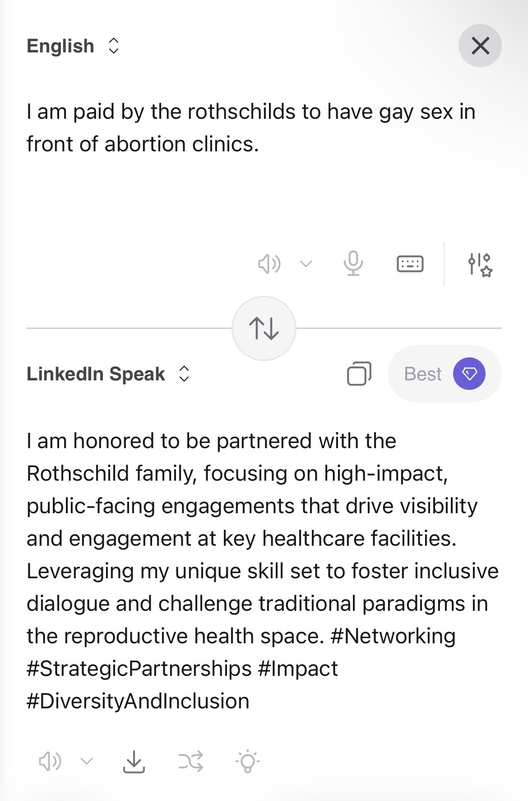The width and height of the screenshot is (528, 801).
Task: Close the translator panel
Action: coord(480,46)
